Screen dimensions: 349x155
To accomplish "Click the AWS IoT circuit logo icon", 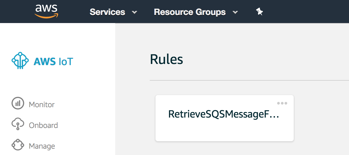I will 20,61.
